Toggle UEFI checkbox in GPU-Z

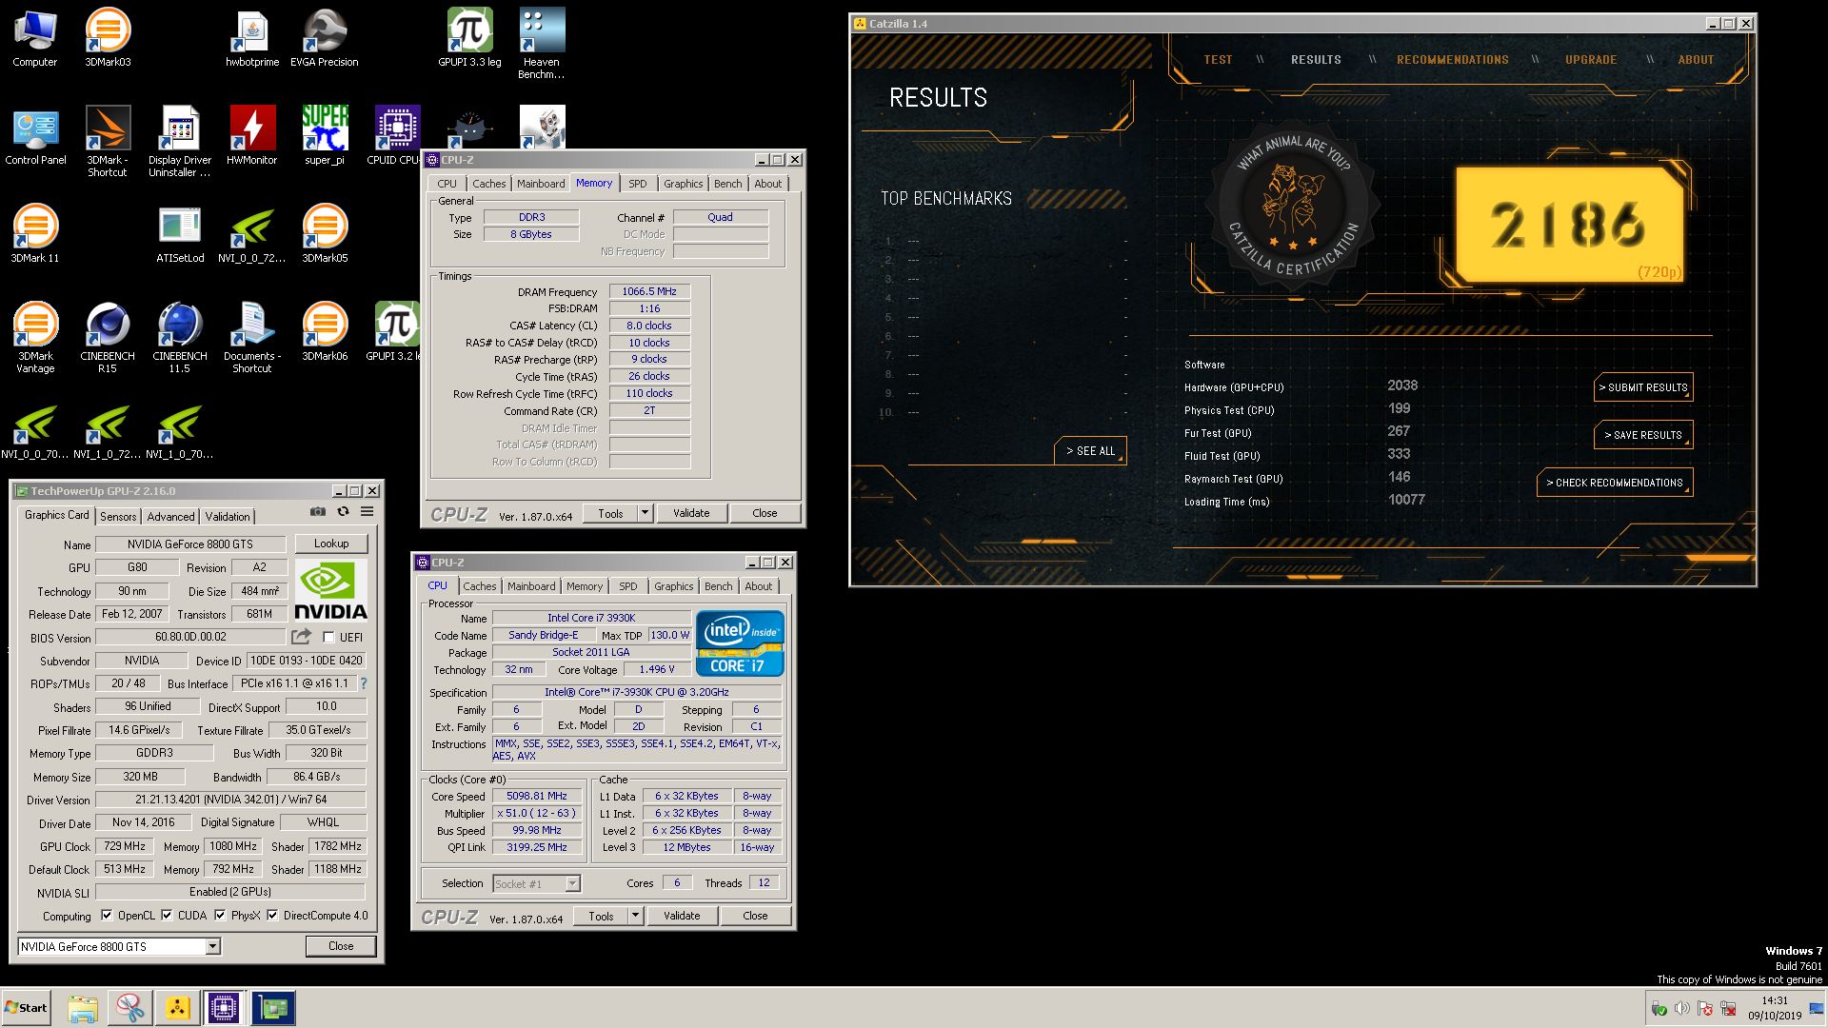329,638
